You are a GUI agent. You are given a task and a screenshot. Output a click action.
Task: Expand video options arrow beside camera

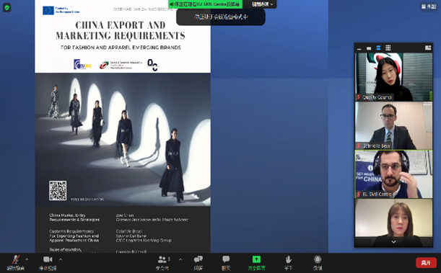coord(61,259)
